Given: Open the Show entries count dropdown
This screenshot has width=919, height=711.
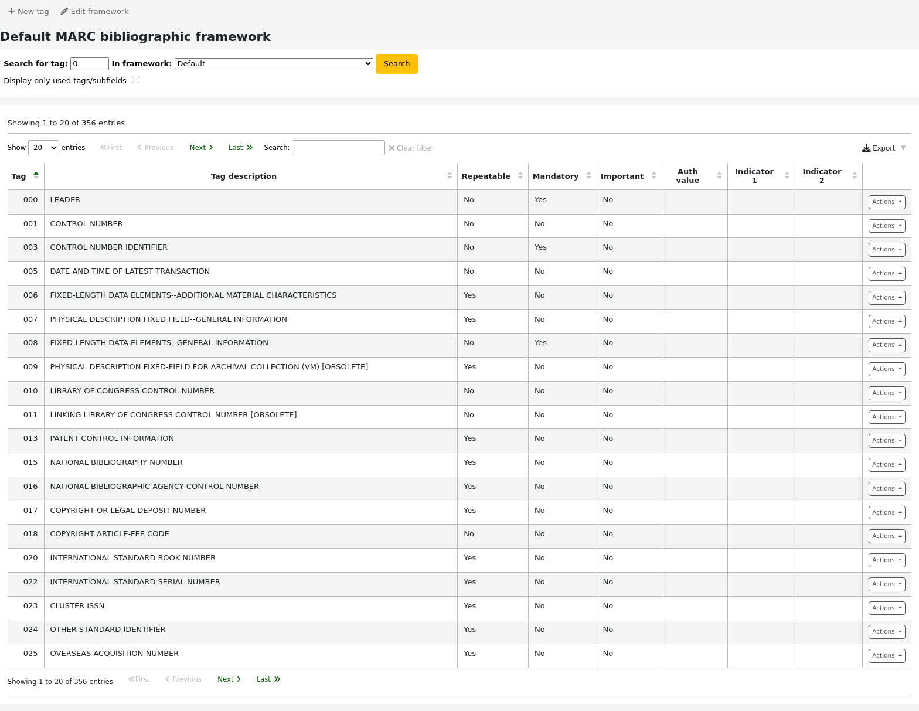Looking at the screenshot, I should point(43,148).
